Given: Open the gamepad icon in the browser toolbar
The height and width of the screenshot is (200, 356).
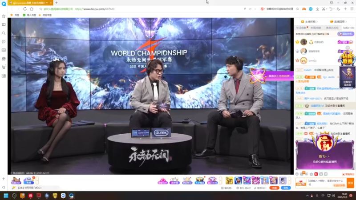Looking at the screenshot, I should (x=304, y=9).
